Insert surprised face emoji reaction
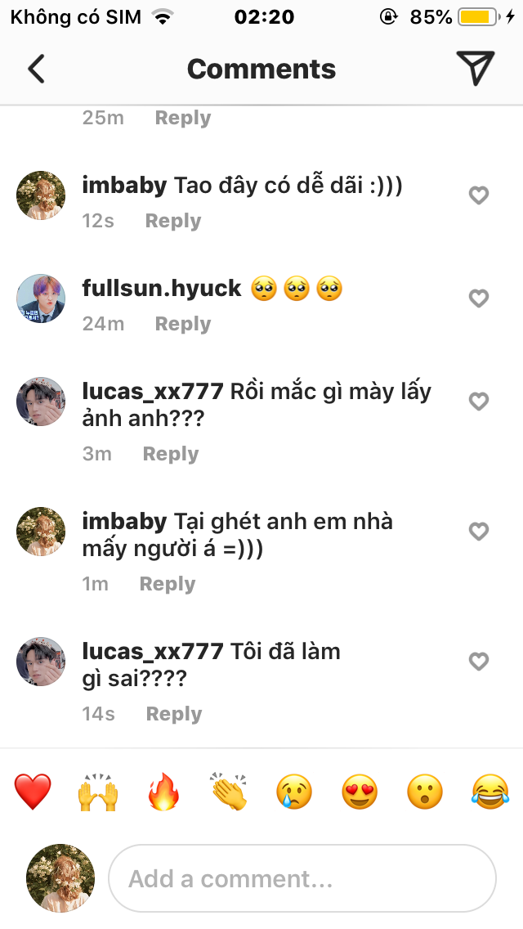The width and height of the screenshot is (523, 929). [x=425, y=792]
